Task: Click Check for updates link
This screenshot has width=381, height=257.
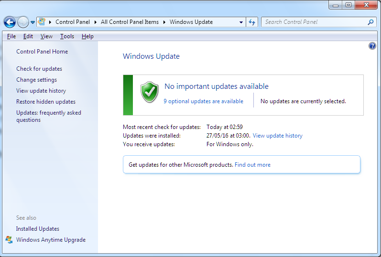Action: [39, 69]
